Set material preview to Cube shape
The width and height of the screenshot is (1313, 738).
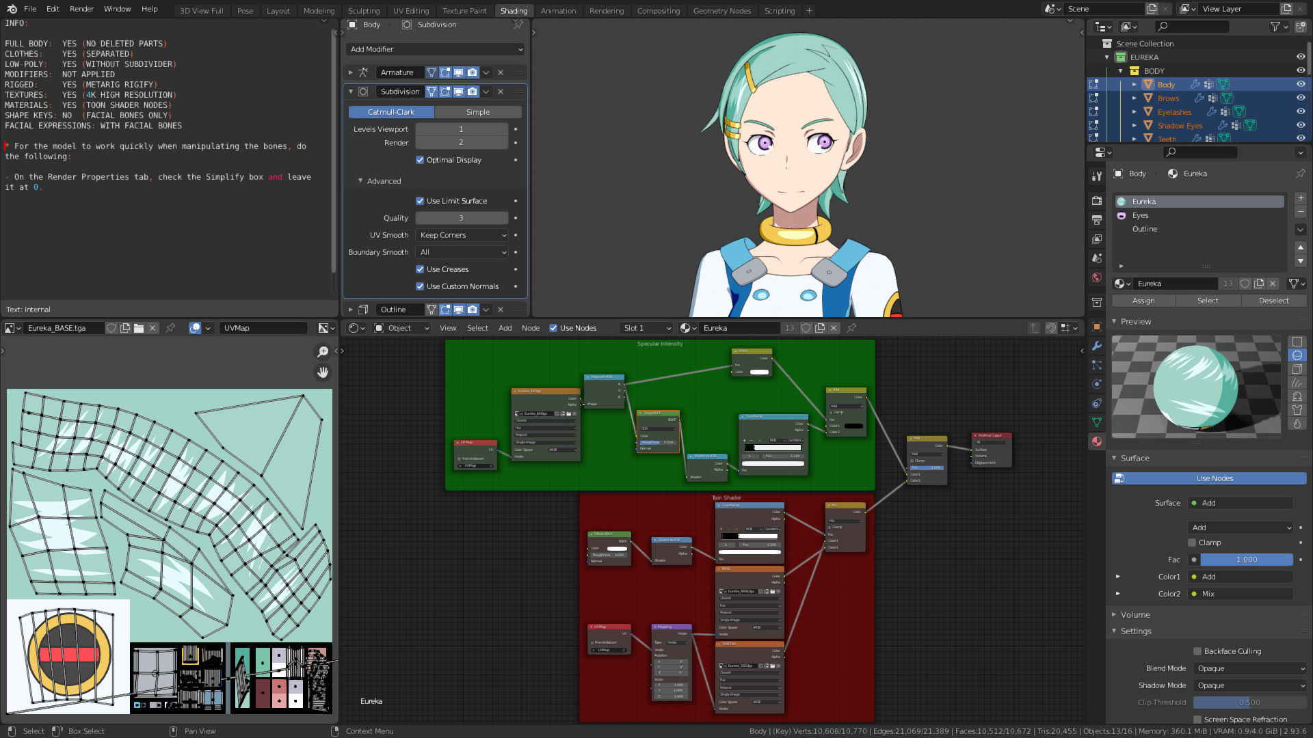[1297, 369]
